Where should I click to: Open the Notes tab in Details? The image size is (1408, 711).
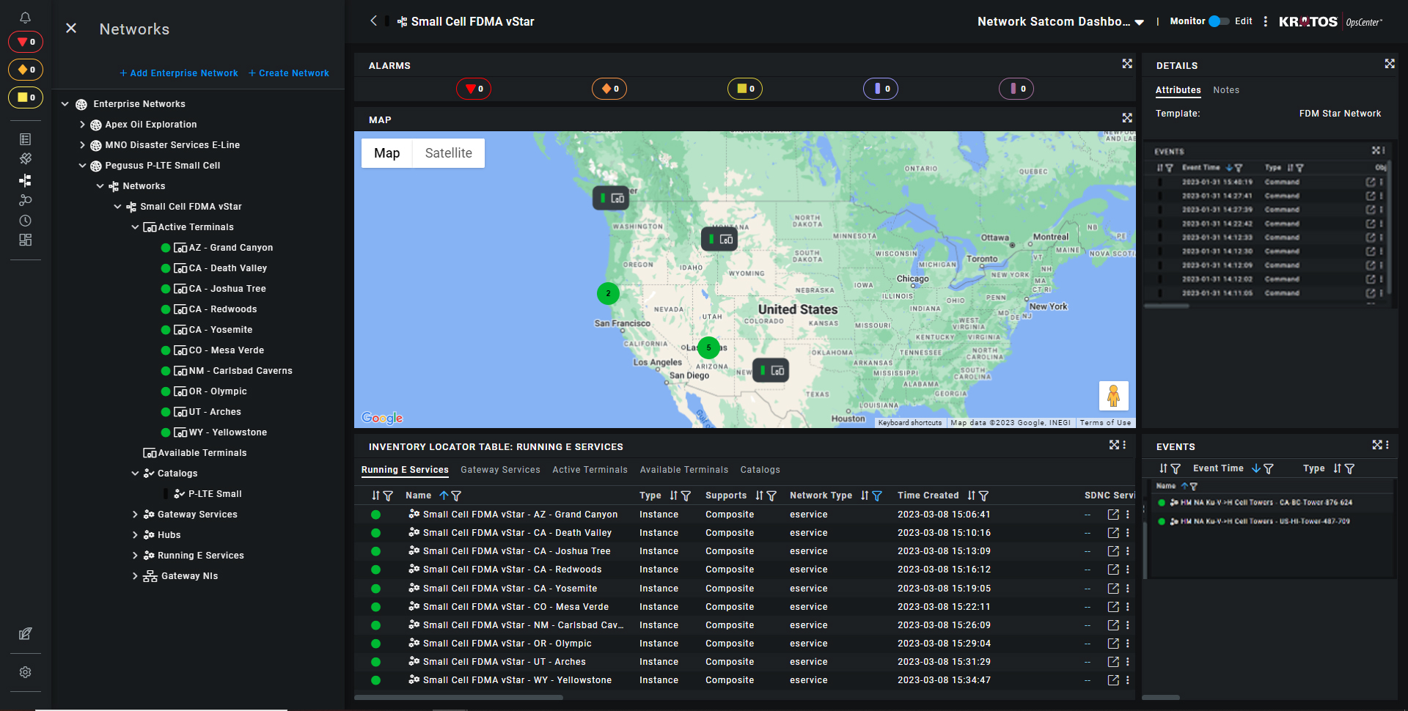click(x=1225, y=90)
